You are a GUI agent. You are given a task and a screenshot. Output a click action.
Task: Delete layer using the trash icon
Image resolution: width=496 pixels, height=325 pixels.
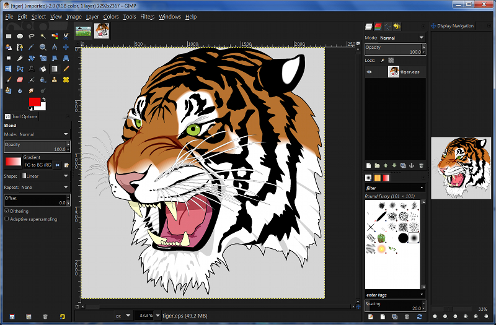pyautogui.click(x=421, y=165)
